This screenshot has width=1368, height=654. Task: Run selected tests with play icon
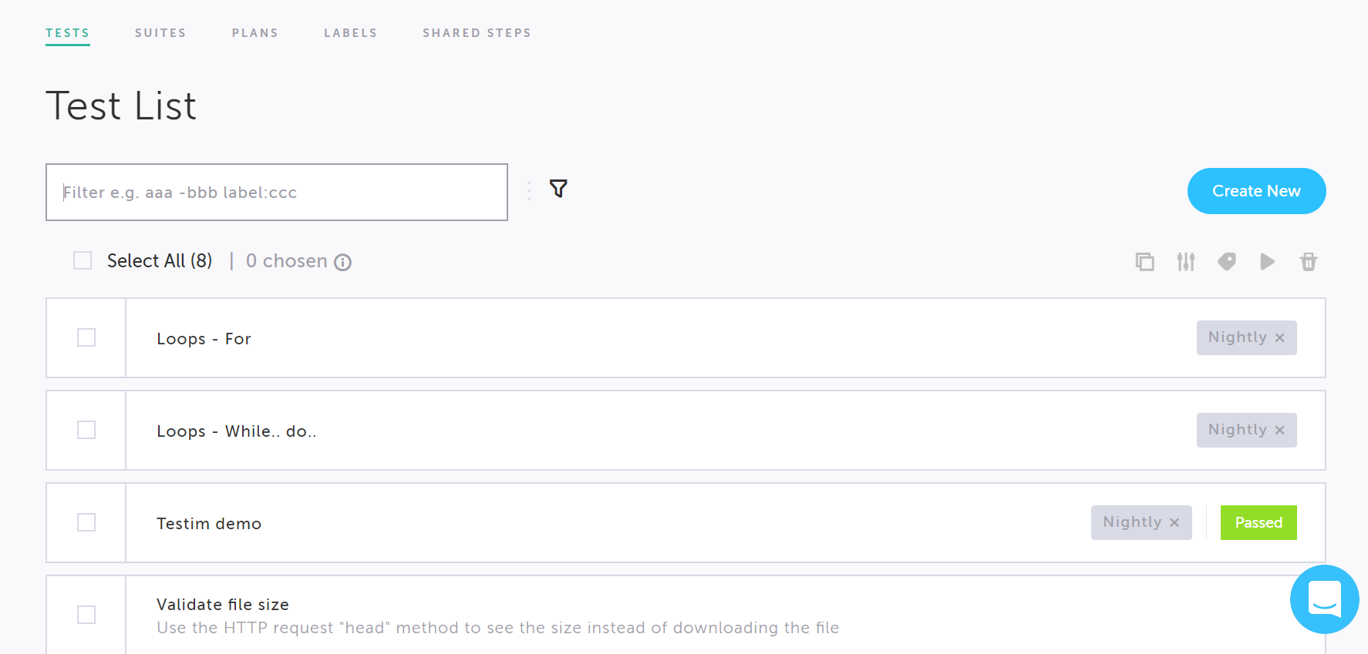[x=1268, y=262]
